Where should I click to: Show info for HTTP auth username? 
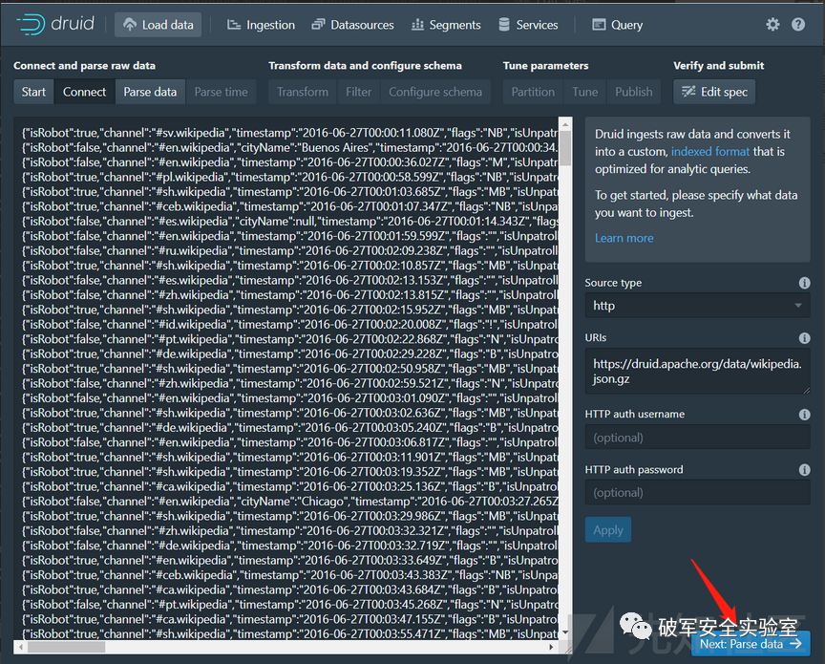click(x=804, y=415)
